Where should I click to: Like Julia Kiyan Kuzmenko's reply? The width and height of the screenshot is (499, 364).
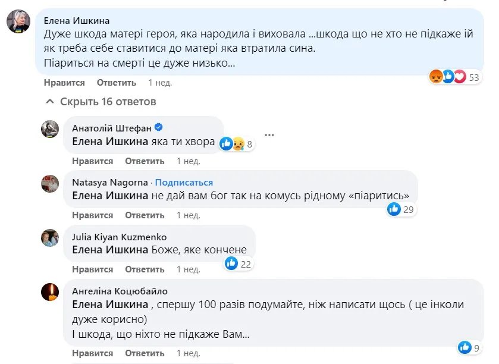92,269
